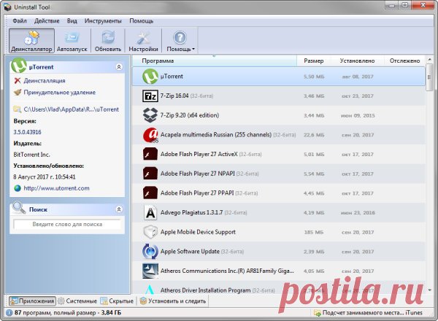Switch to Системные tab
The height and width of the screenshot is (321, 438).
tap(77, 301)
